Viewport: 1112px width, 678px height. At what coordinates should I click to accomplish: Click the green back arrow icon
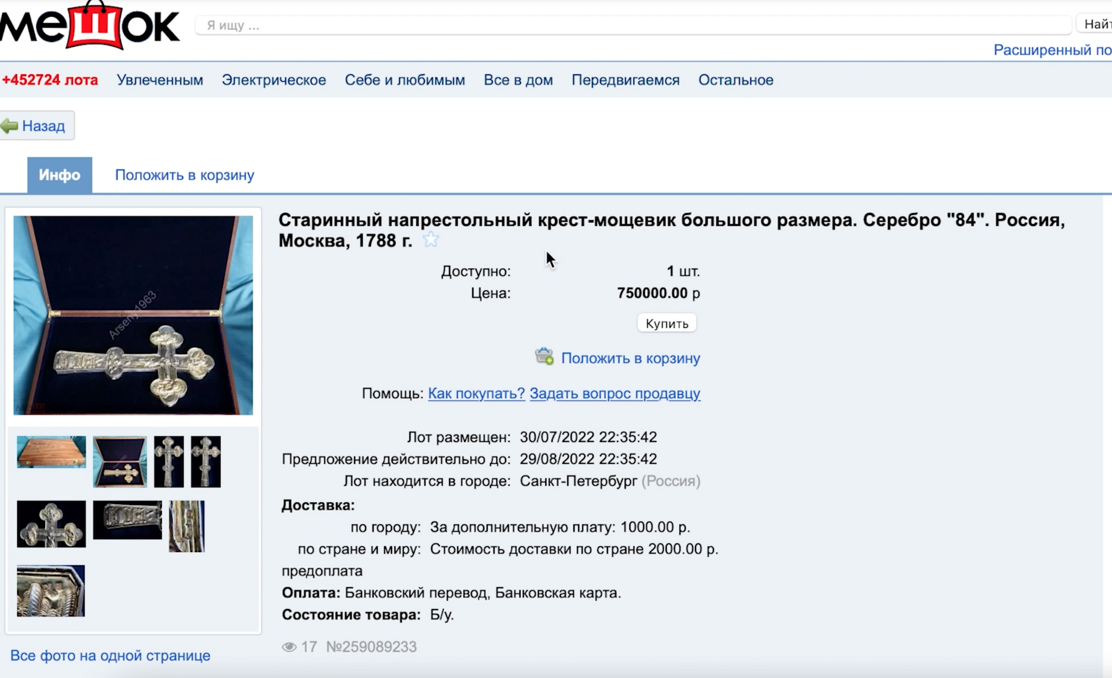click(x=10, y=126)
